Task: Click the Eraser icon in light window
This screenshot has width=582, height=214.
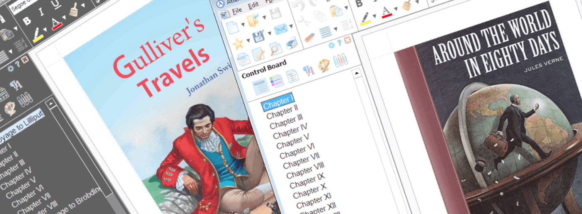Action: (309, 37)
